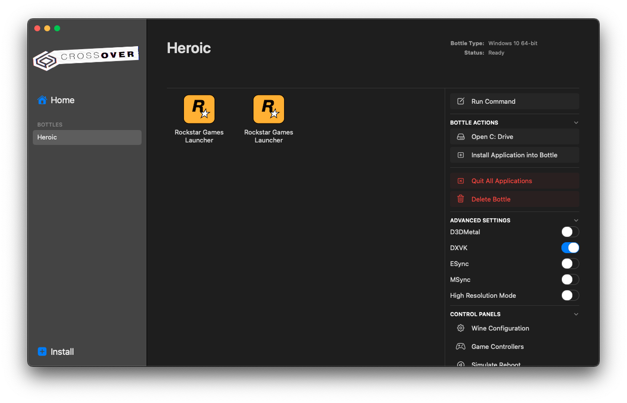The width and height of the screenshot is (627, 403).
Task: Click the ADVANCED SETTINGS heading
Action: tap(480, 220)
